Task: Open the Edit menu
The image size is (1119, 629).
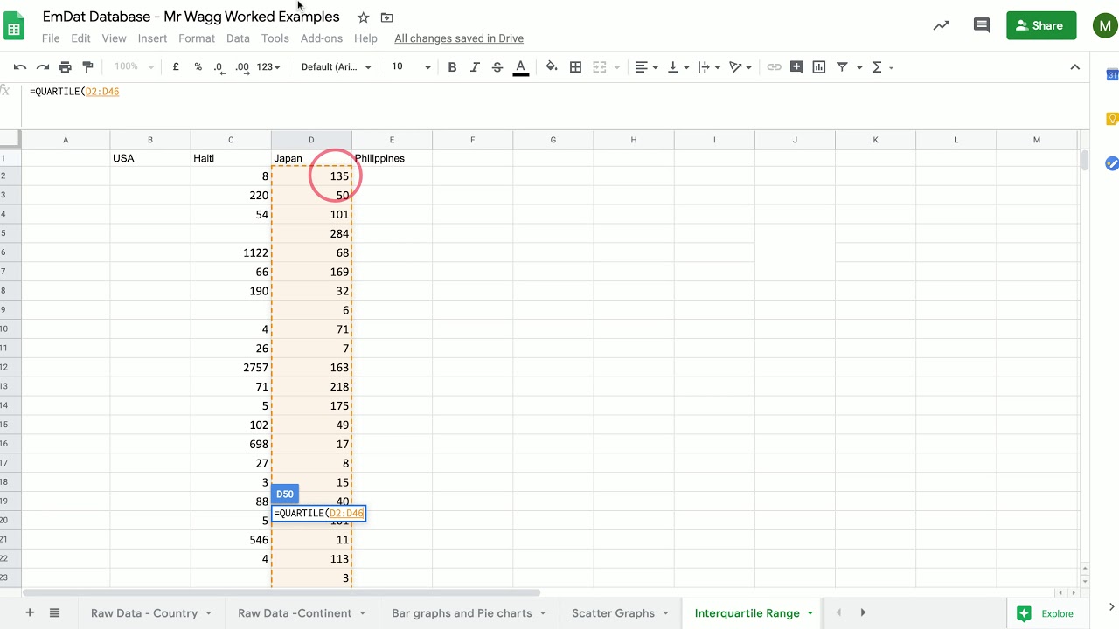Action: 80,38
